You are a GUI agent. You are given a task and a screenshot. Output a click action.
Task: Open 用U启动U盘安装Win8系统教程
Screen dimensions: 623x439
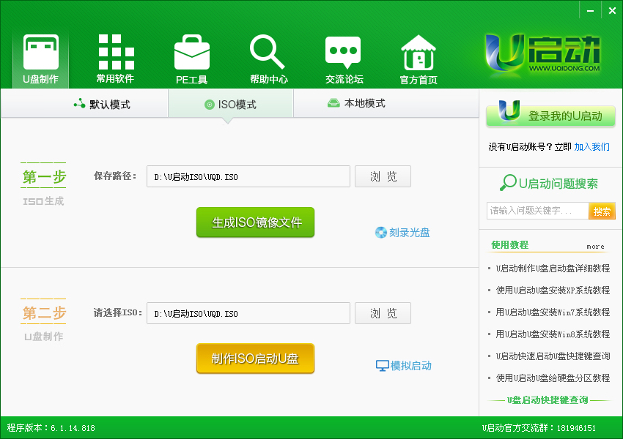click(x=553, y=334)
